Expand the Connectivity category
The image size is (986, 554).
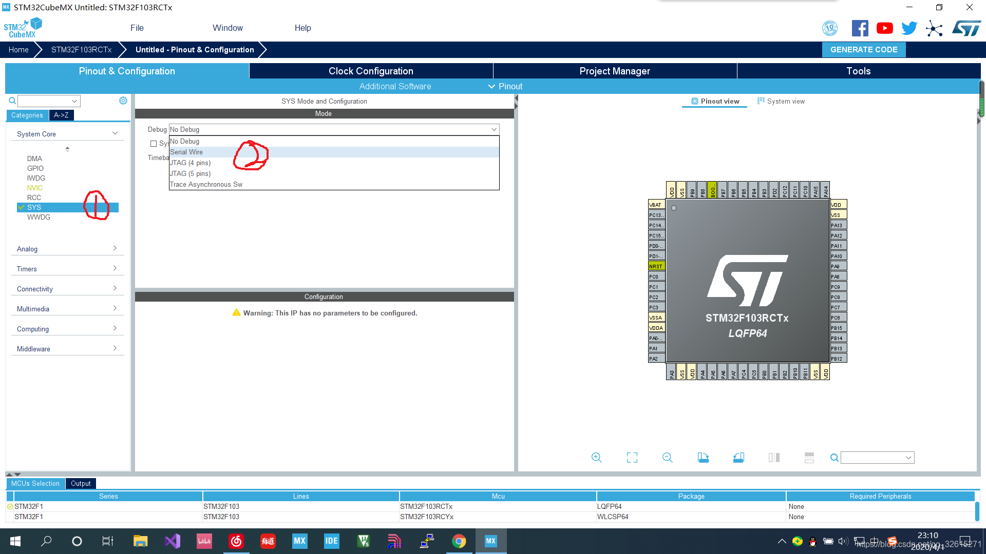(67, 289)
